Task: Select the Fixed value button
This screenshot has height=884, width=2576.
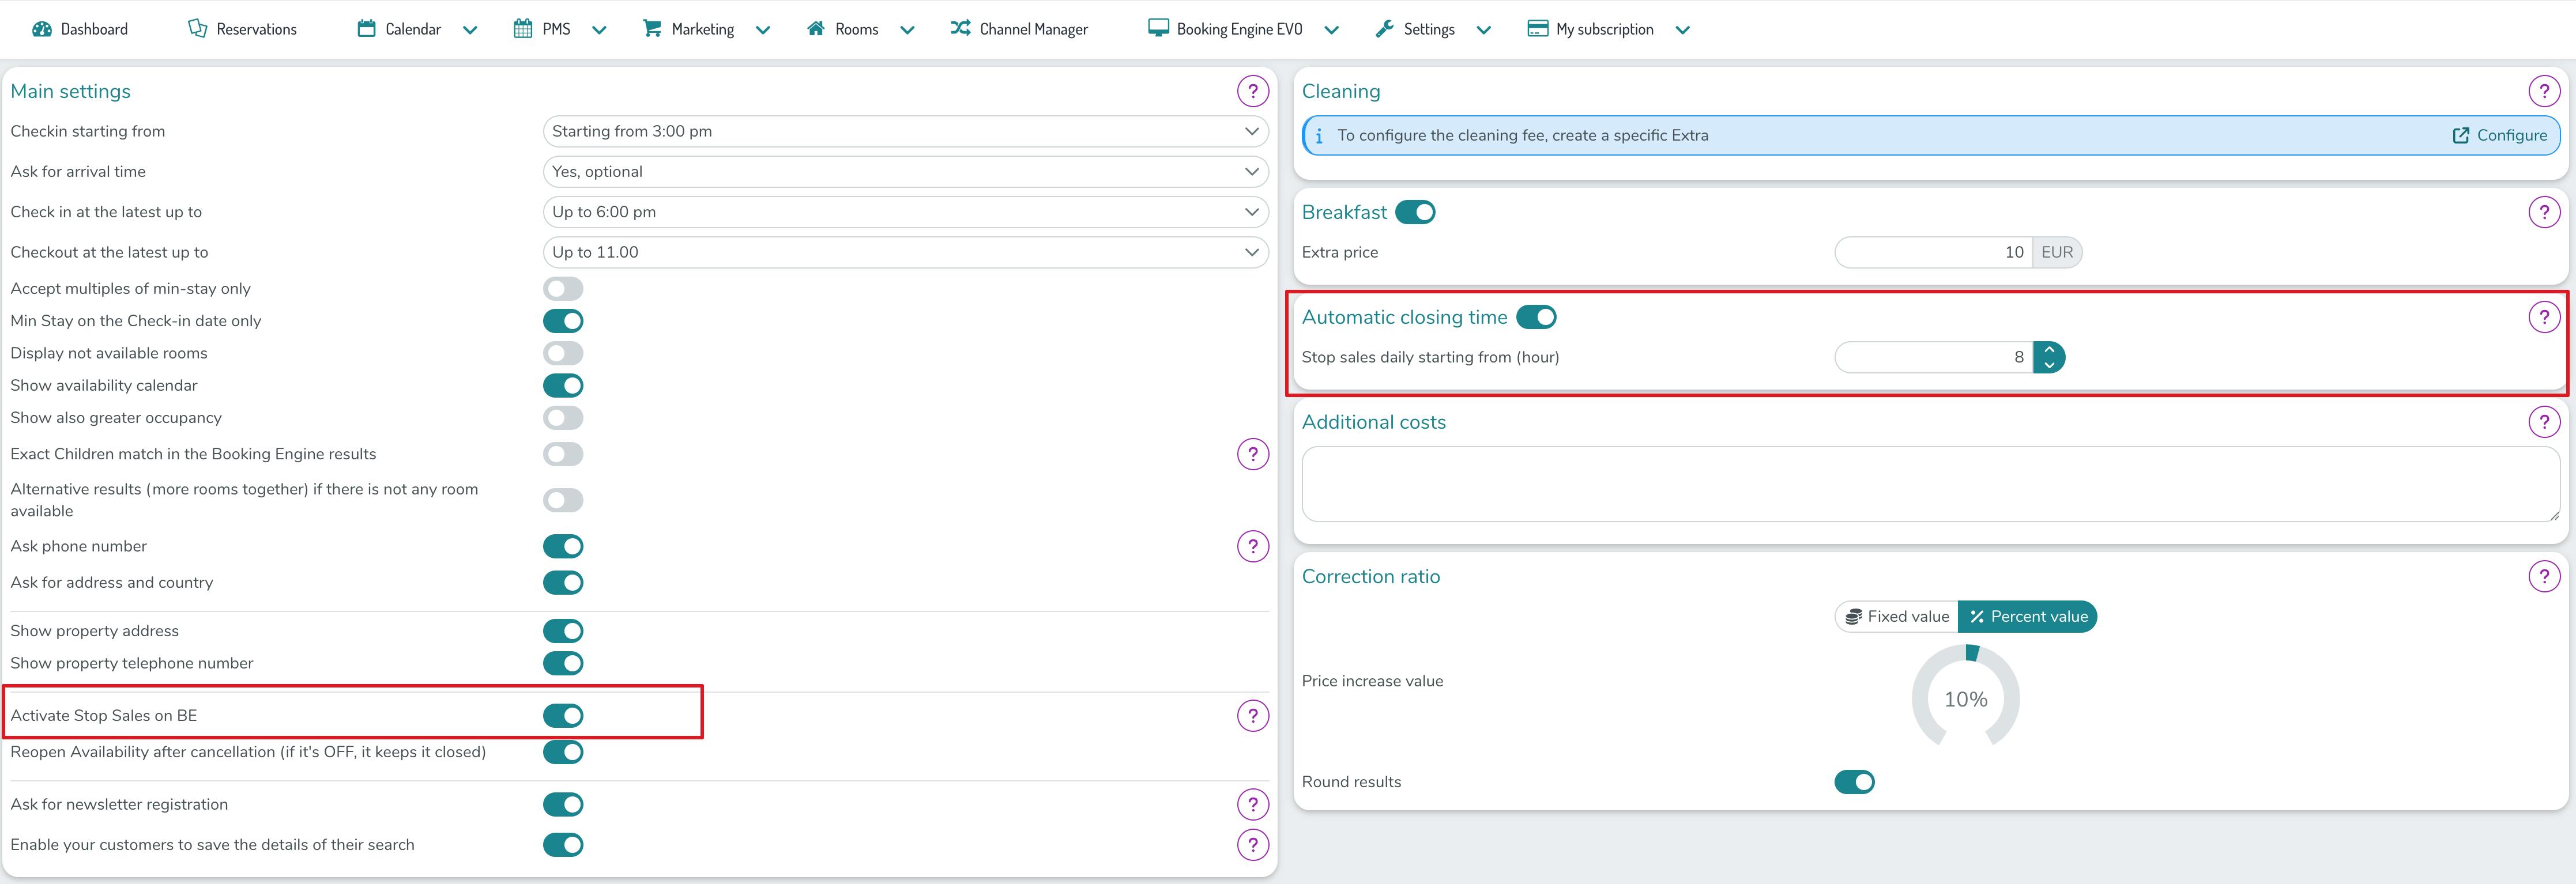Action: 1897,616
